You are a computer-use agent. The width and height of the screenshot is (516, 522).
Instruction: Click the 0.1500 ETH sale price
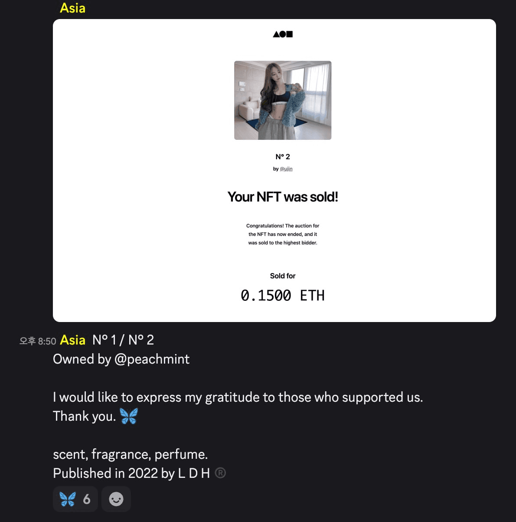tap(283, 296)
